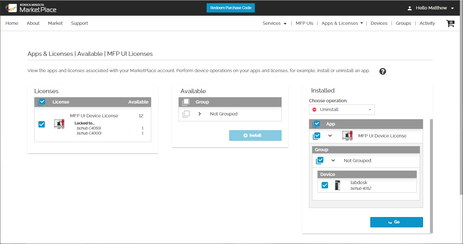Uncheck the MFP UI Device License row checkbox in Licenses
Screen dimensions: 463x244
(41, 124)
